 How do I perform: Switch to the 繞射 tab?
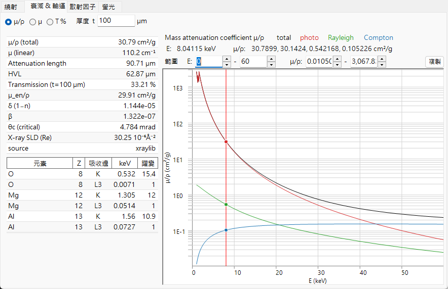pos(11,7)
